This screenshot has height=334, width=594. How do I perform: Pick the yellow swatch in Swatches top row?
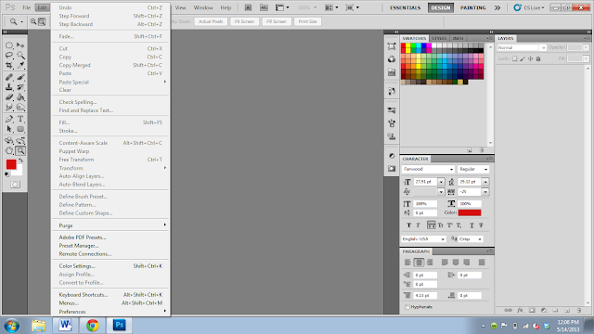pyautogui.click(x=408, y=45)
